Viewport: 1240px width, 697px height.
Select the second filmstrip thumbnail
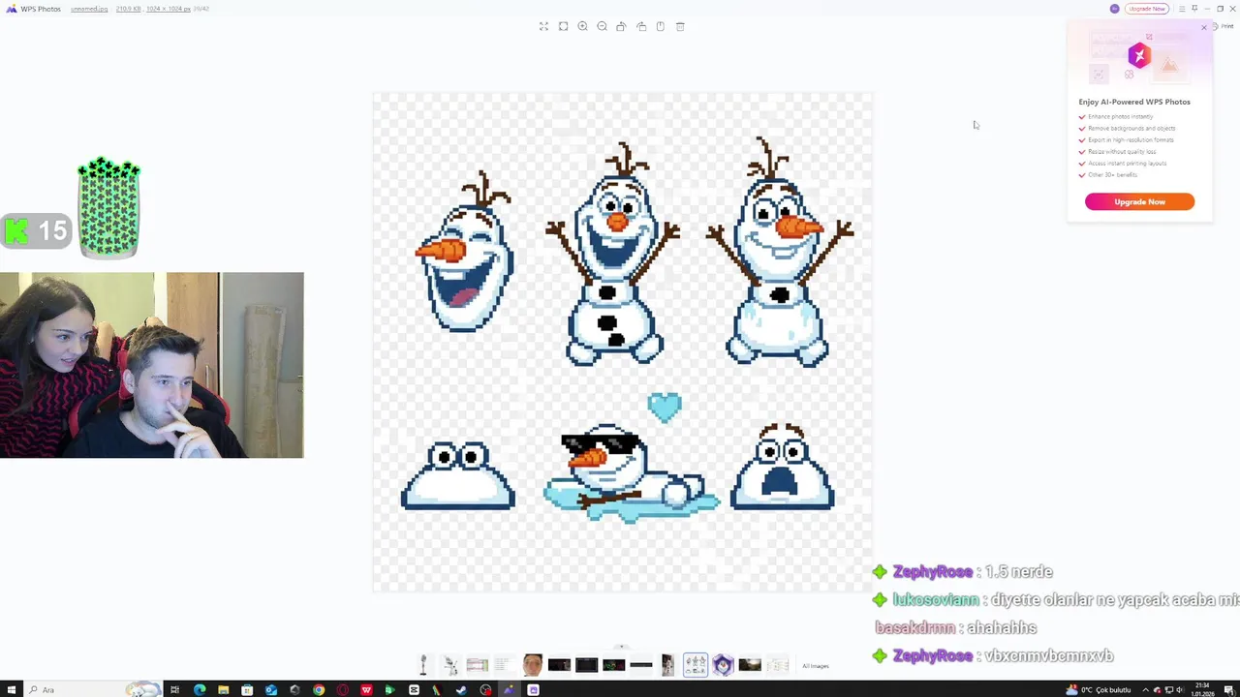point(450,665)
